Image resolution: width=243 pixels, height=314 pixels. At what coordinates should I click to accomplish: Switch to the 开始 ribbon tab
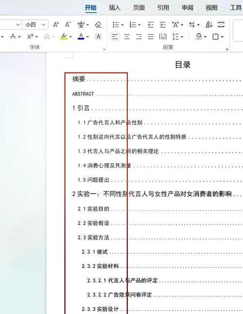(91, 8)
